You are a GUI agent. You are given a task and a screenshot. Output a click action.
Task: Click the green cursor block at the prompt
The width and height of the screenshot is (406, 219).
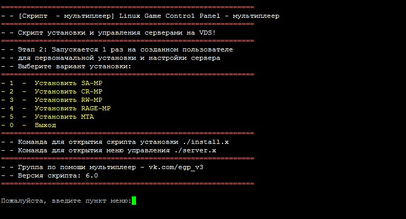coord(134,201)
